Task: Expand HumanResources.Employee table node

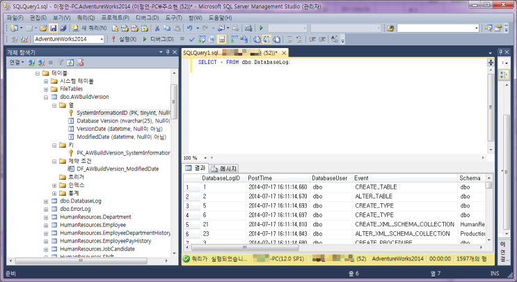Action: [46, 226]
